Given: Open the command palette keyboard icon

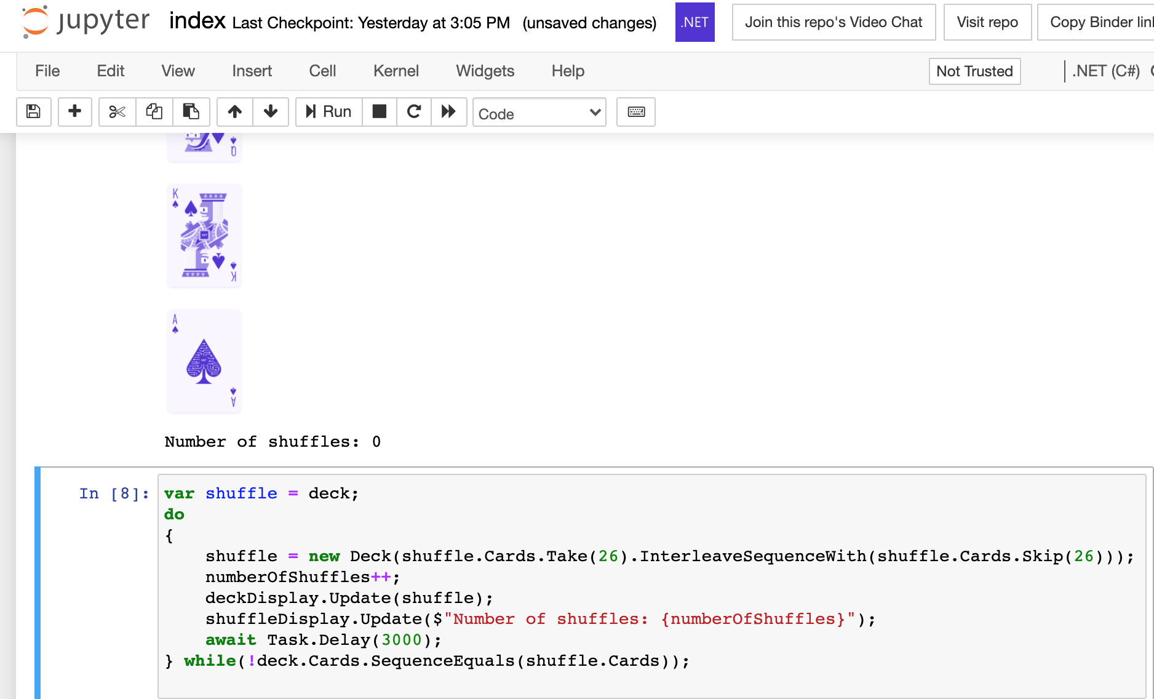Looking at the screenshot, I should [x=635, y=112].
